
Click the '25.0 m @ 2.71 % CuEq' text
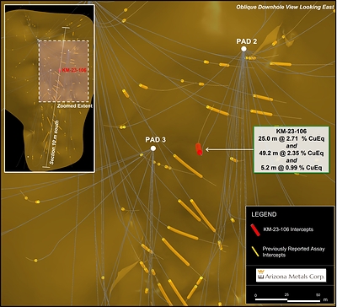click(x=292, y=138)
